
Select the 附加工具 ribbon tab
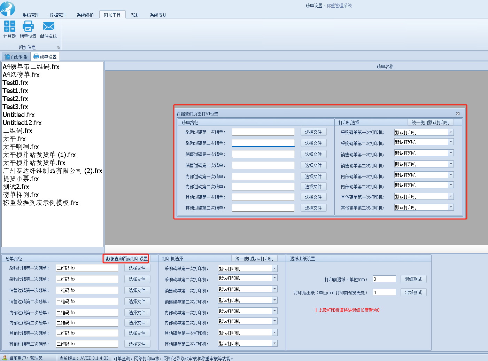point(112,15)
